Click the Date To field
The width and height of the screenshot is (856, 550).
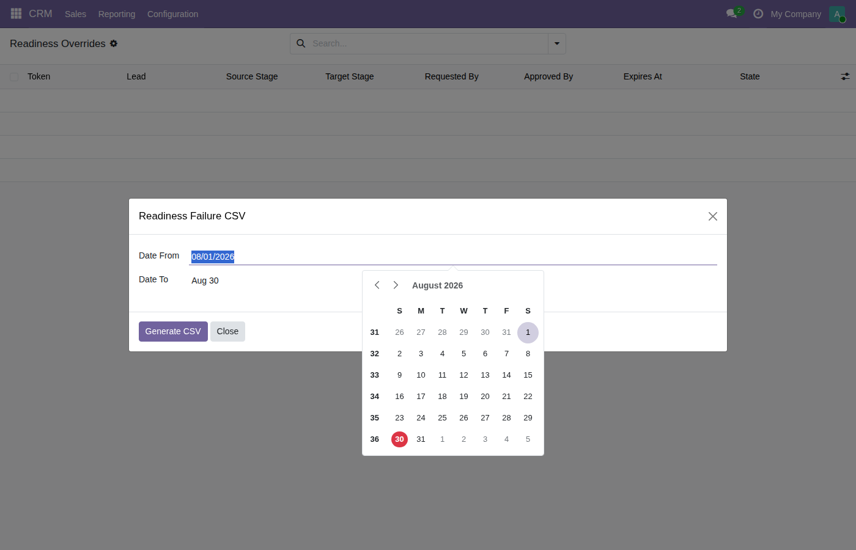point(453,280)
